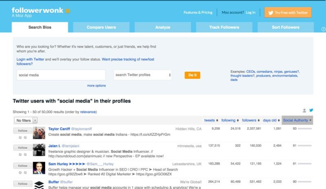Image resolution: width=326 pixels, height=189 pixels.
Task: Click first block icon under Sam Hurley follow
Action: tap(20, 172)
